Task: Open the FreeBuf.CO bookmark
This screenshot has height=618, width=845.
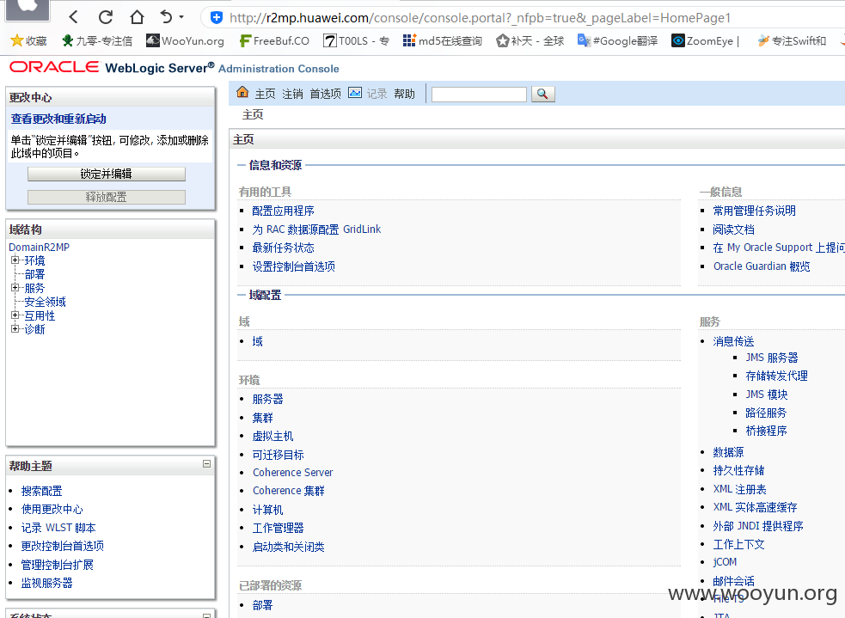Action: 274,41
